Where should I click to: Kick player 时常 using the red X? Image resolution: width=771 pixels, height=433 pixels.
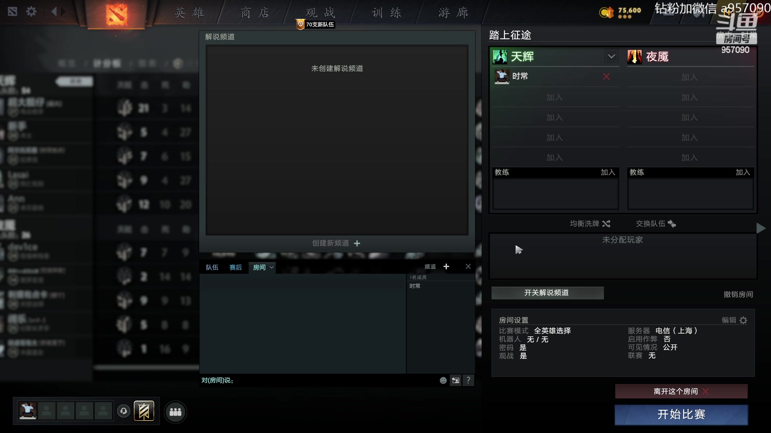point(606,76)
